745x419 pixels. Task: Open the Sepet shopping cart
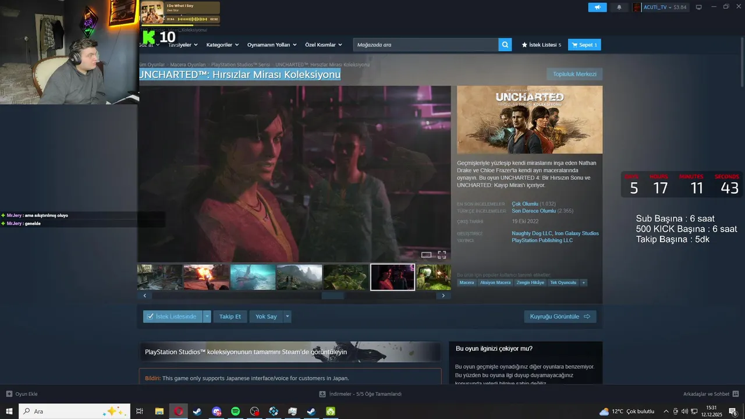click(x=584, y=45)
